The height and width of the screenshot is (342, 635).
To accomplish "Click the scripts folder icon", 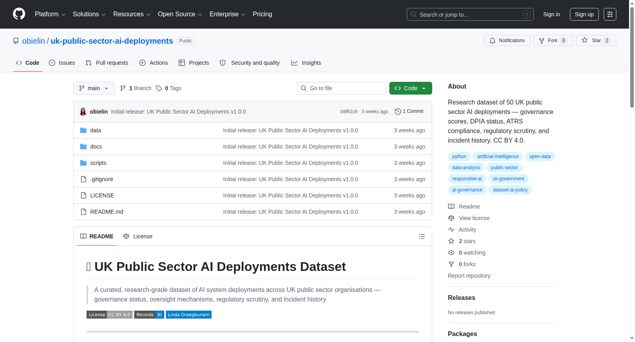I will point(83,163).
